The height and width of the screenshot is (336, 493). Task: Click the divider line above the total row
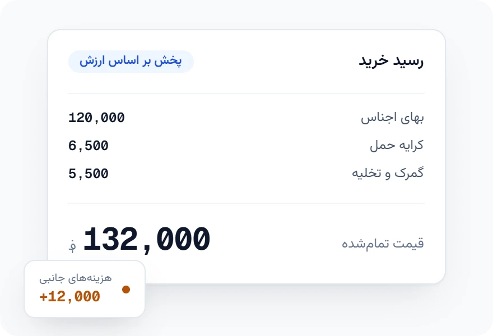(x=246, y=203)
